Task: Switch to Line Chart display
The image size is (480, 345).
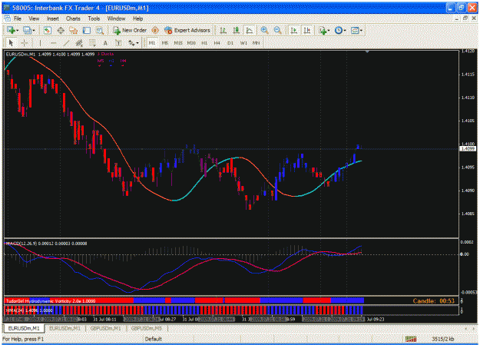Action: point(249,30)
